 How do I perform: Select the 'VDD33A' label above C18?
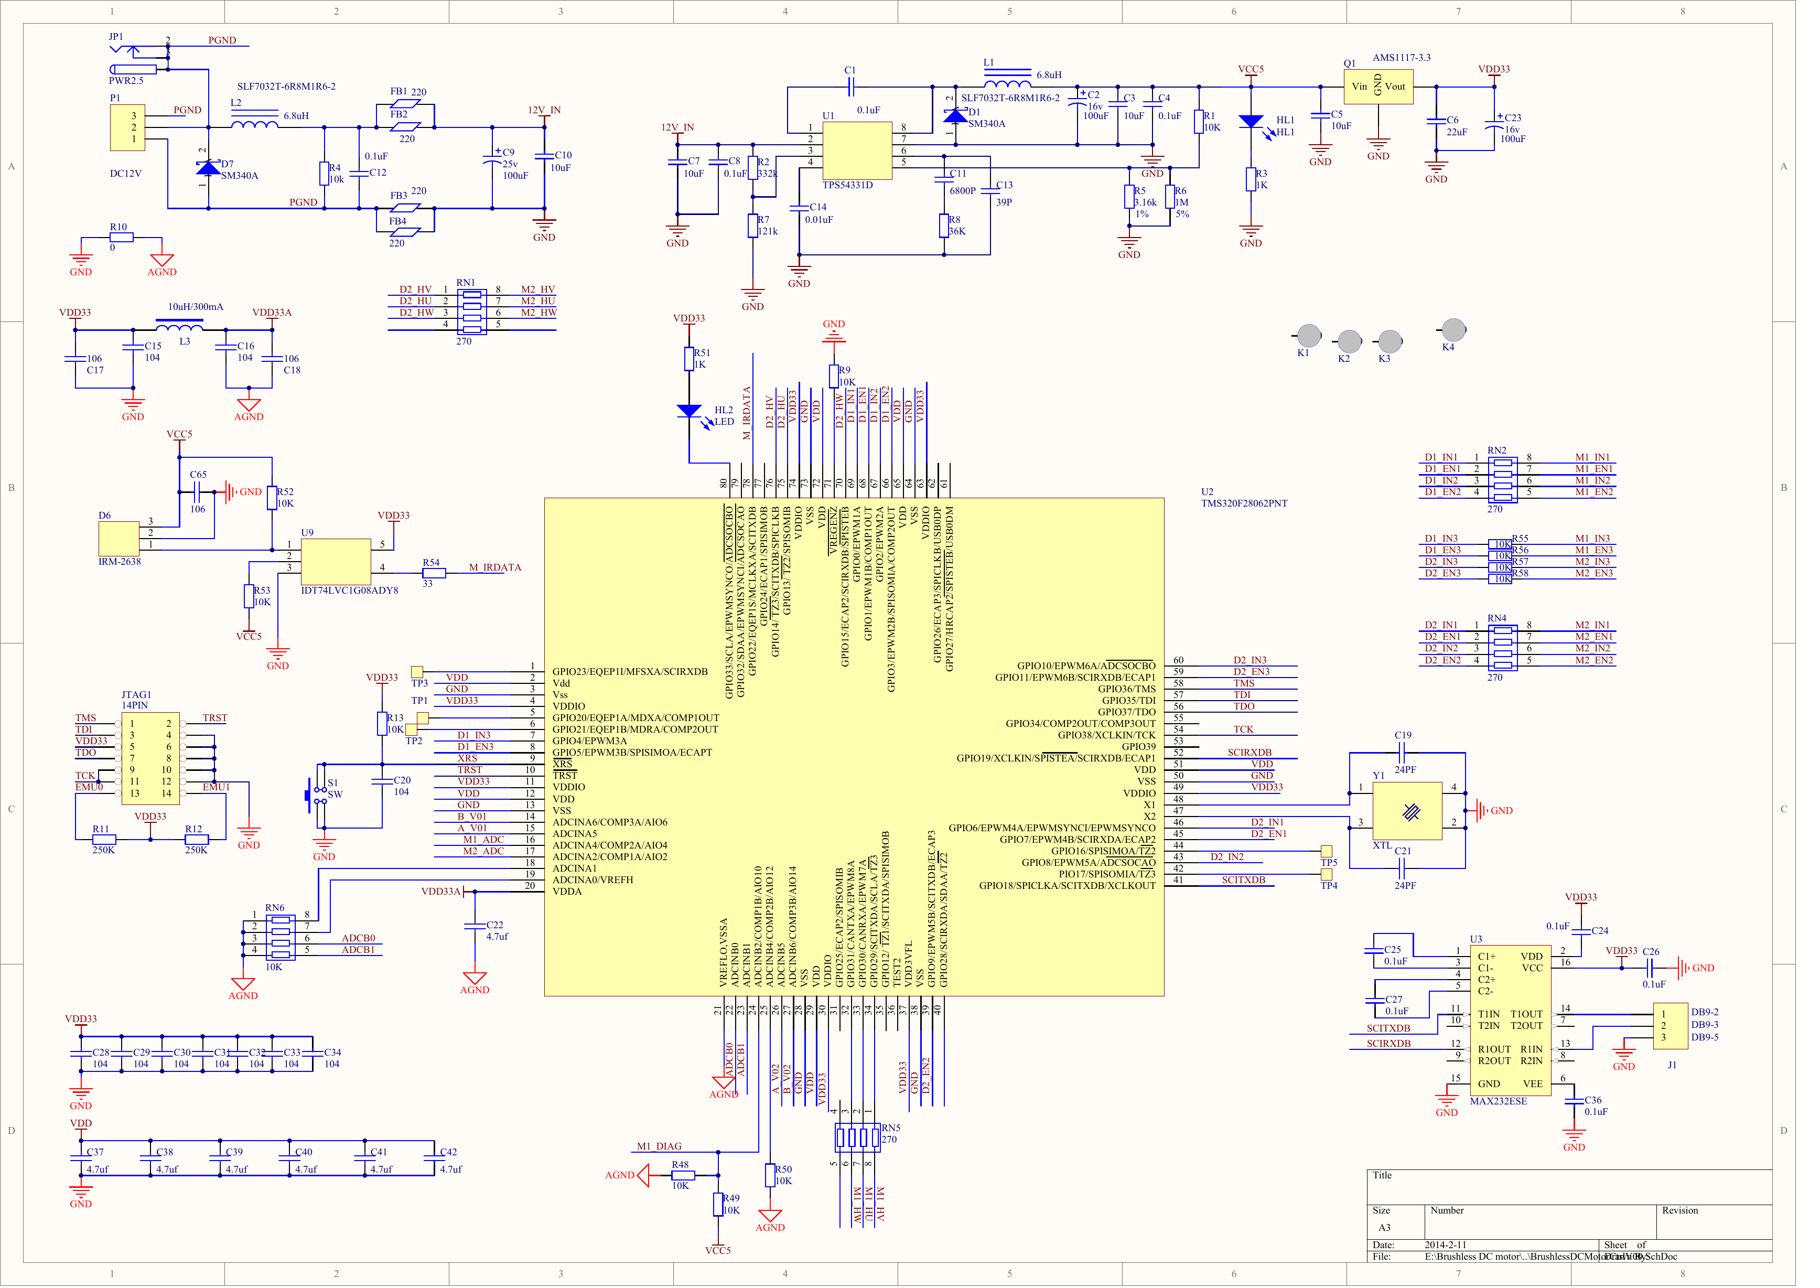point(272,313)
